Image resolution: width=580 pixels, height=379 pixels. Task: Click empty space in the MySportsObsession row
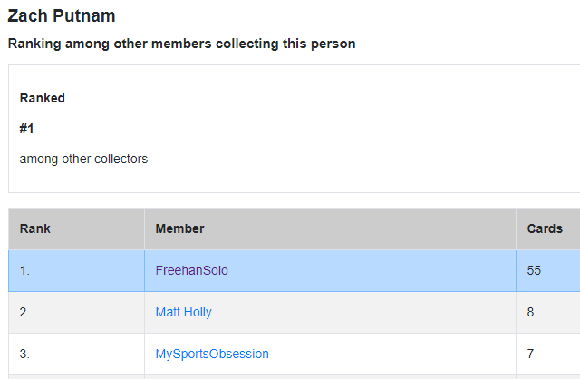(x=392, y=354)
